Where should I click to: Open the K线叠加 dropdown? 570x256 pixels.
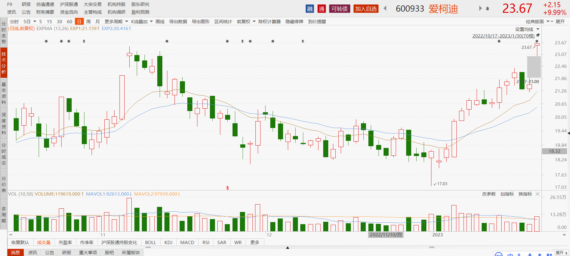coord(151,21)
